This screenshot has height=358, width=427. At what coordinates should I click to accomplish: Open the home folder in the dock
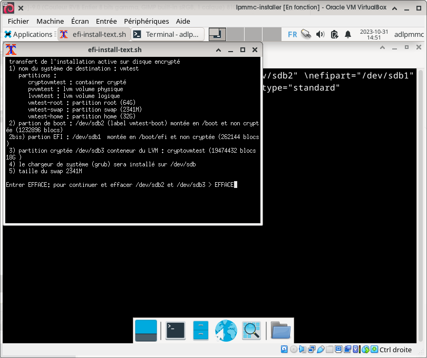tap(280, 330)
